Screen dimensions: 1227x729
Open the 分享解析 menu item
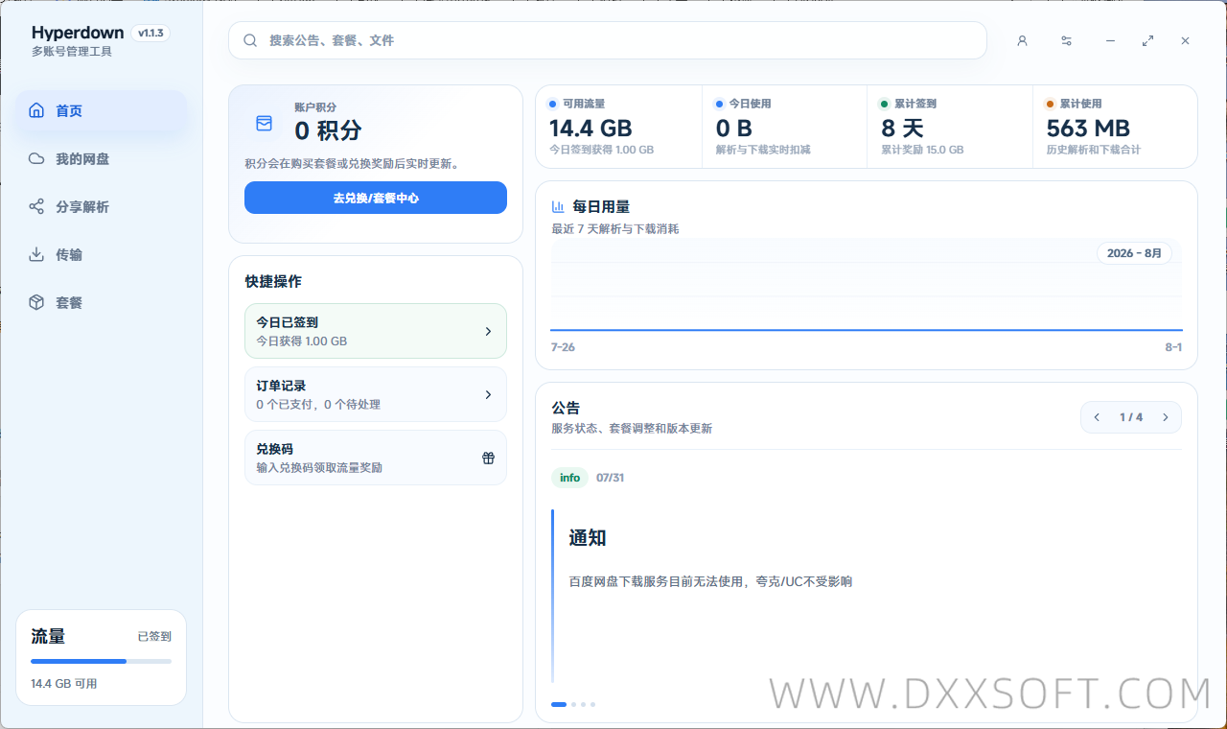(x=102, y=206)
